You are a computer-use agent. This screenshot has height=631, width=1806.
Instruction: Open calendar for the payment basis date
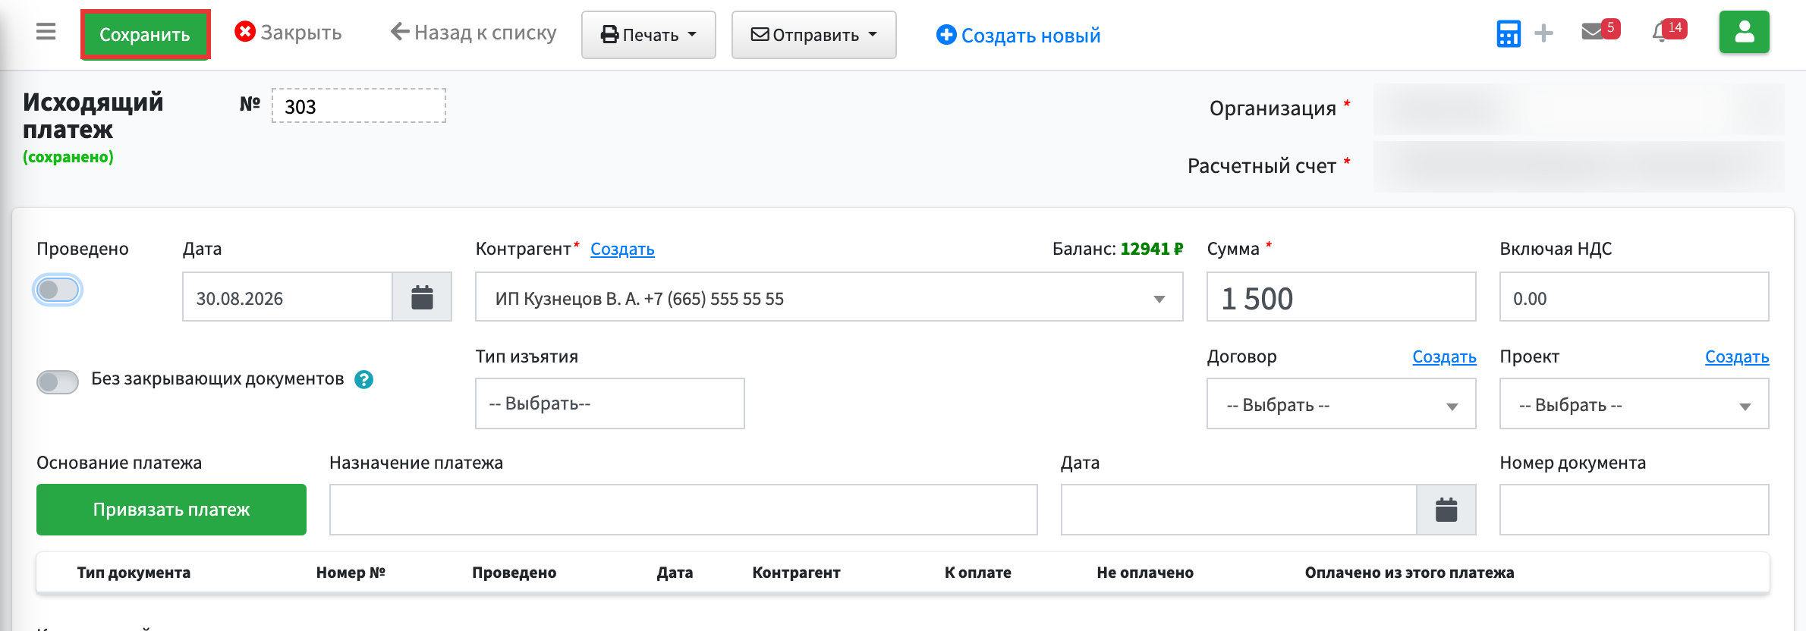pos(1446,510)
